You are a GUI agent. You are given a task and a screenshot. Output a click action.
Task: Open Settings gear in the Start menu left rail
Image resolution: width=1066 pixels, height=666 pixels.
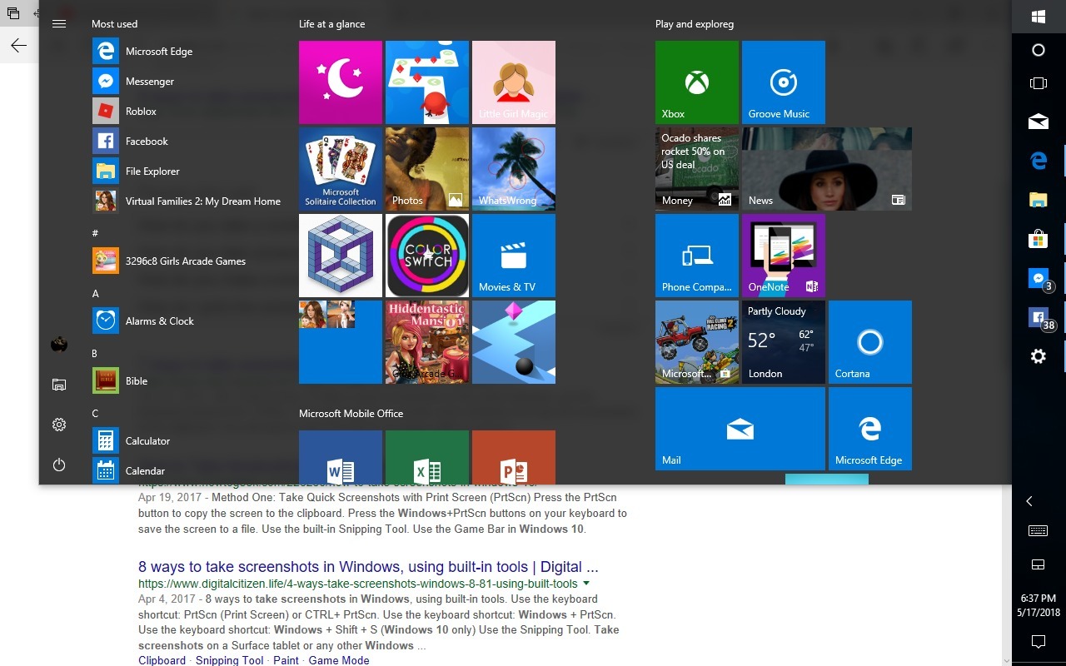point(59,425)
